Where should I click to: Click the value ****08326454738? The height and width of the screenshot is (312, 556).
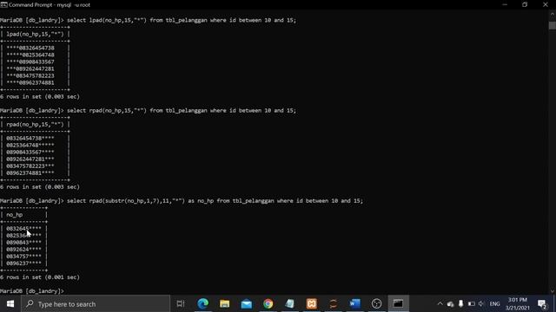pyautogui.click(x=30, y=48)
